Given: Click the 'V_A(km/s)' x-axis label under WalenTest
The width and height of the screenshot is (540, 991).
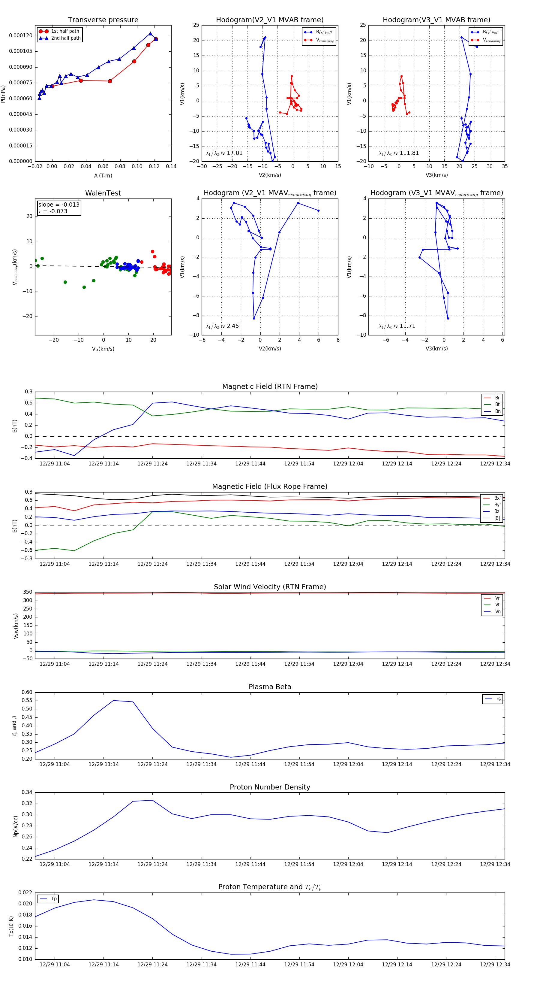Looking at the screenshot, I should pos(103,349).
